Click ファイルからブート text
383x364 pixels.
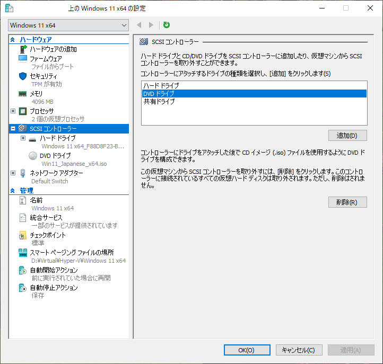tap(53, 67)
